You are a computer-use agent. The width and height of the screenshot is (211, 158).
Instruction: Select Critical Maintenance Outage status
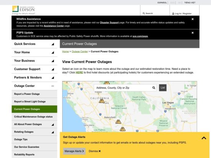[x=35, y=117]
